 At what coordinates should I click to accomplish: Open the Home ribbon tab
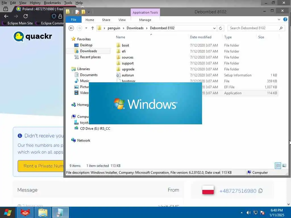coord(90,20)
